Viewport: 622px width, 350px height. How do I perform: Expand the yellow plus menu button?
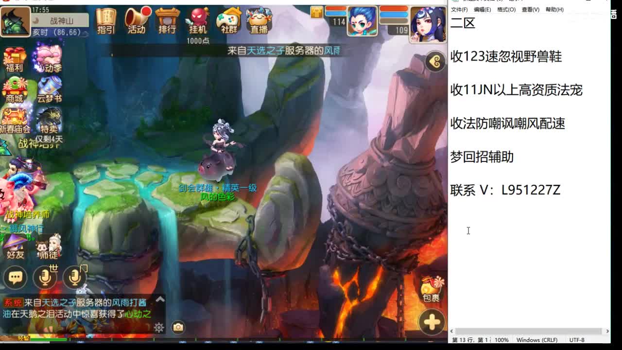point(432,322)
